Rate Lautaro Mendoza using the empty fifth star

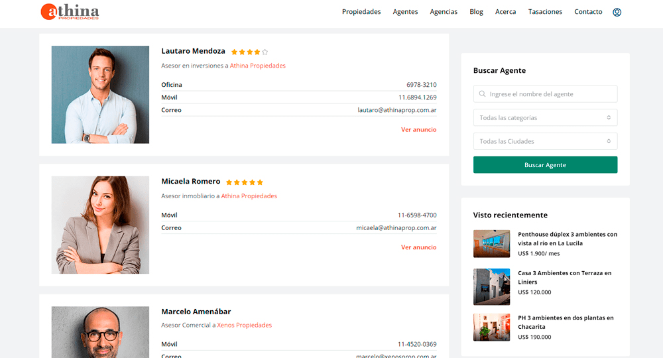265,52
